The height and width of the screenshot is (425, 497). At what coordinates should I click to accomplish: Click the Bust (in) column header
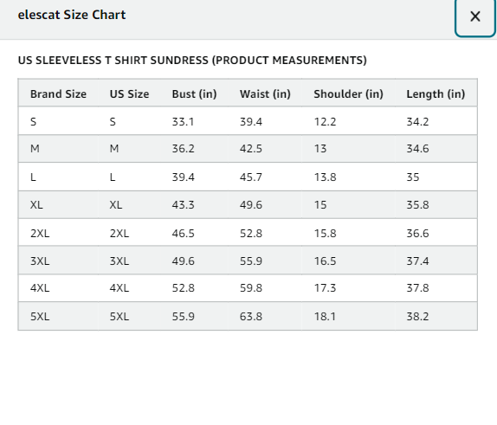coord(194,94)
